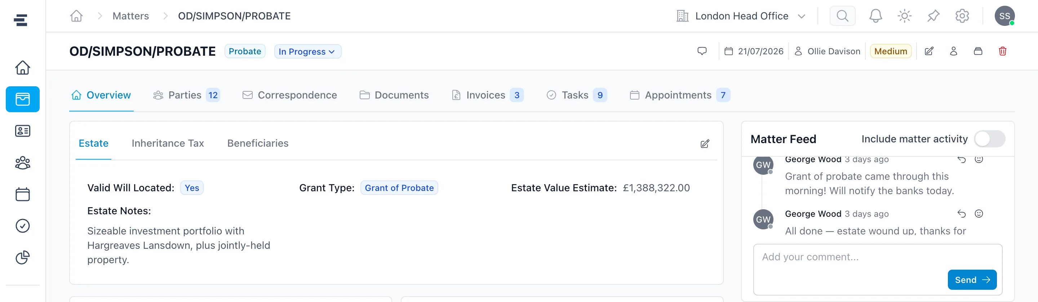
Task: Expand the London Head Office selector
Action: (741, 16)
